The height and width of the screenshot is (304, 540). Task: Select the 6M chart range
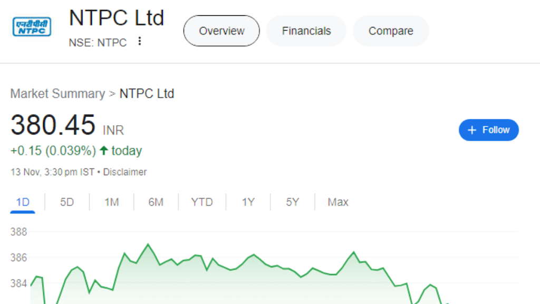point(156,202)
